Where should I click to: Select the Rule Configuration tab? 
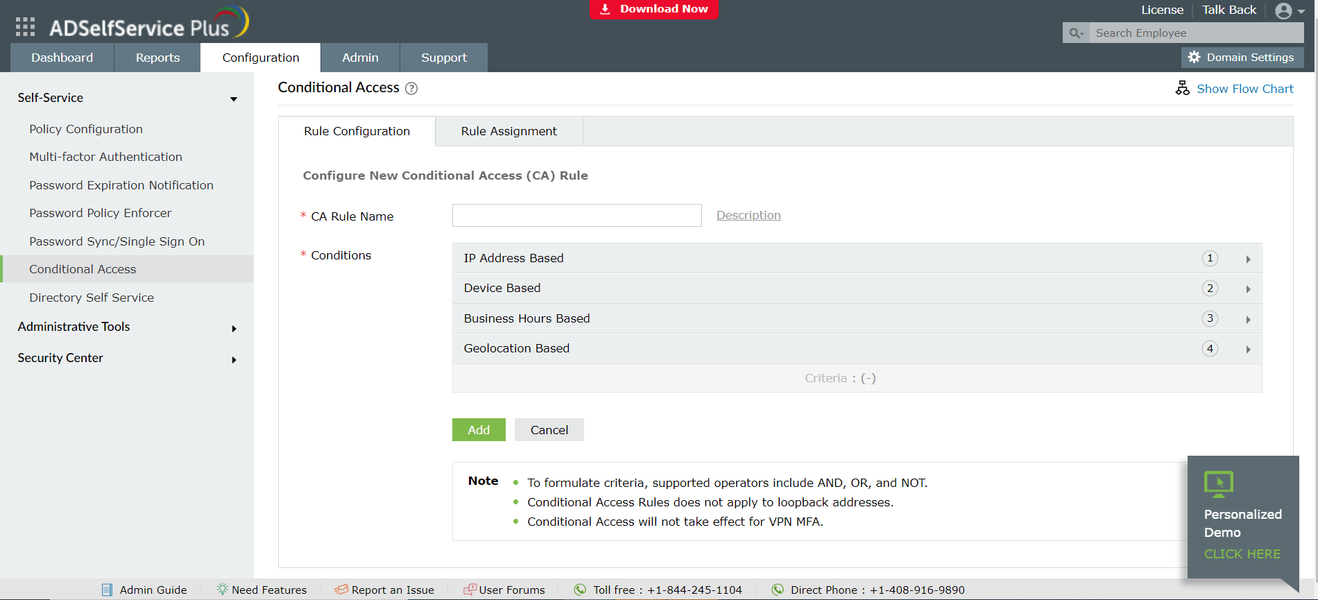point(357,131)
